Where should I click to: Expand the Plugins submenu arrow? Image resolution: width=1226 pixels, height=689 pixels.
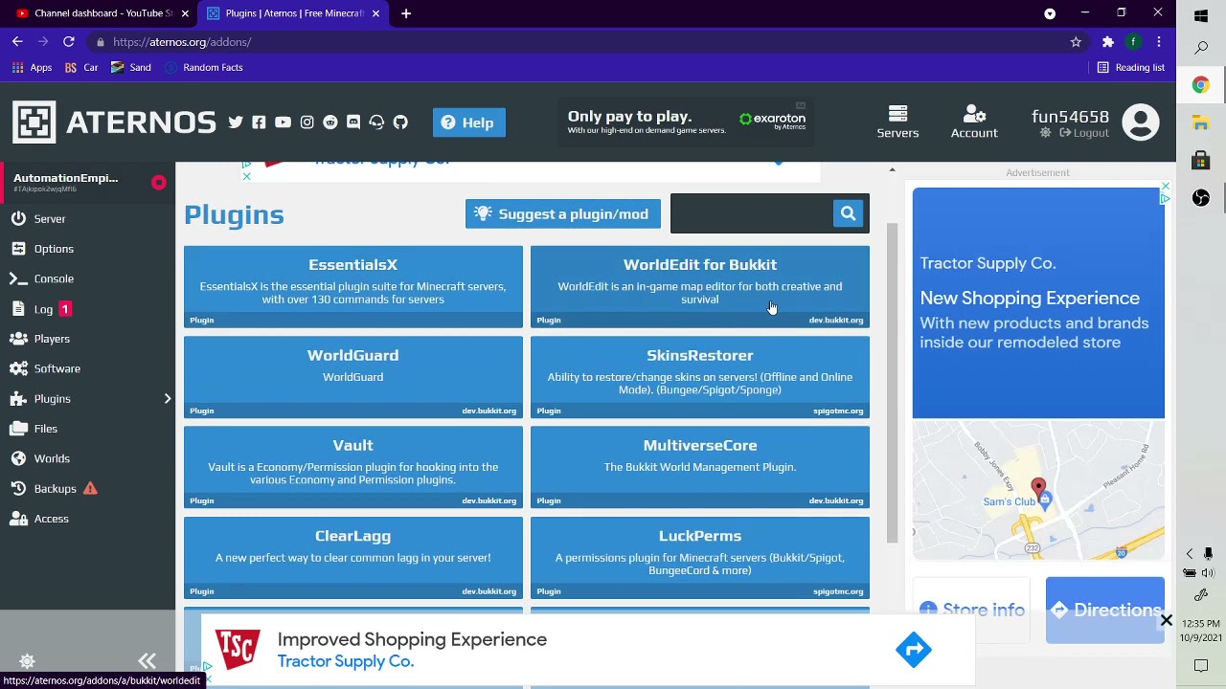point(167,399)
